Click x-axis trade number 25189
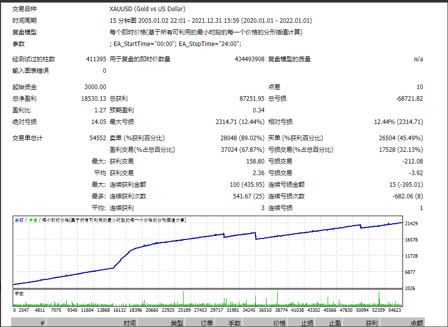Image resolution: width=448 pixels, height=327 pixels. click(184, 310)
